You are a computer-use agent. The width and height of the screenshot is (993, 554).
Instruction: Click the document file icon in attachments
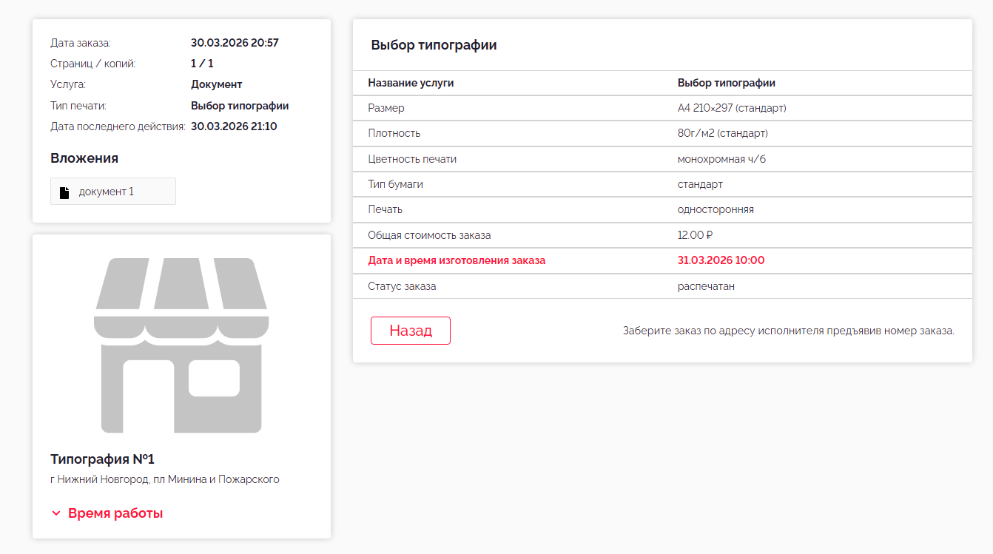point(64,192)
